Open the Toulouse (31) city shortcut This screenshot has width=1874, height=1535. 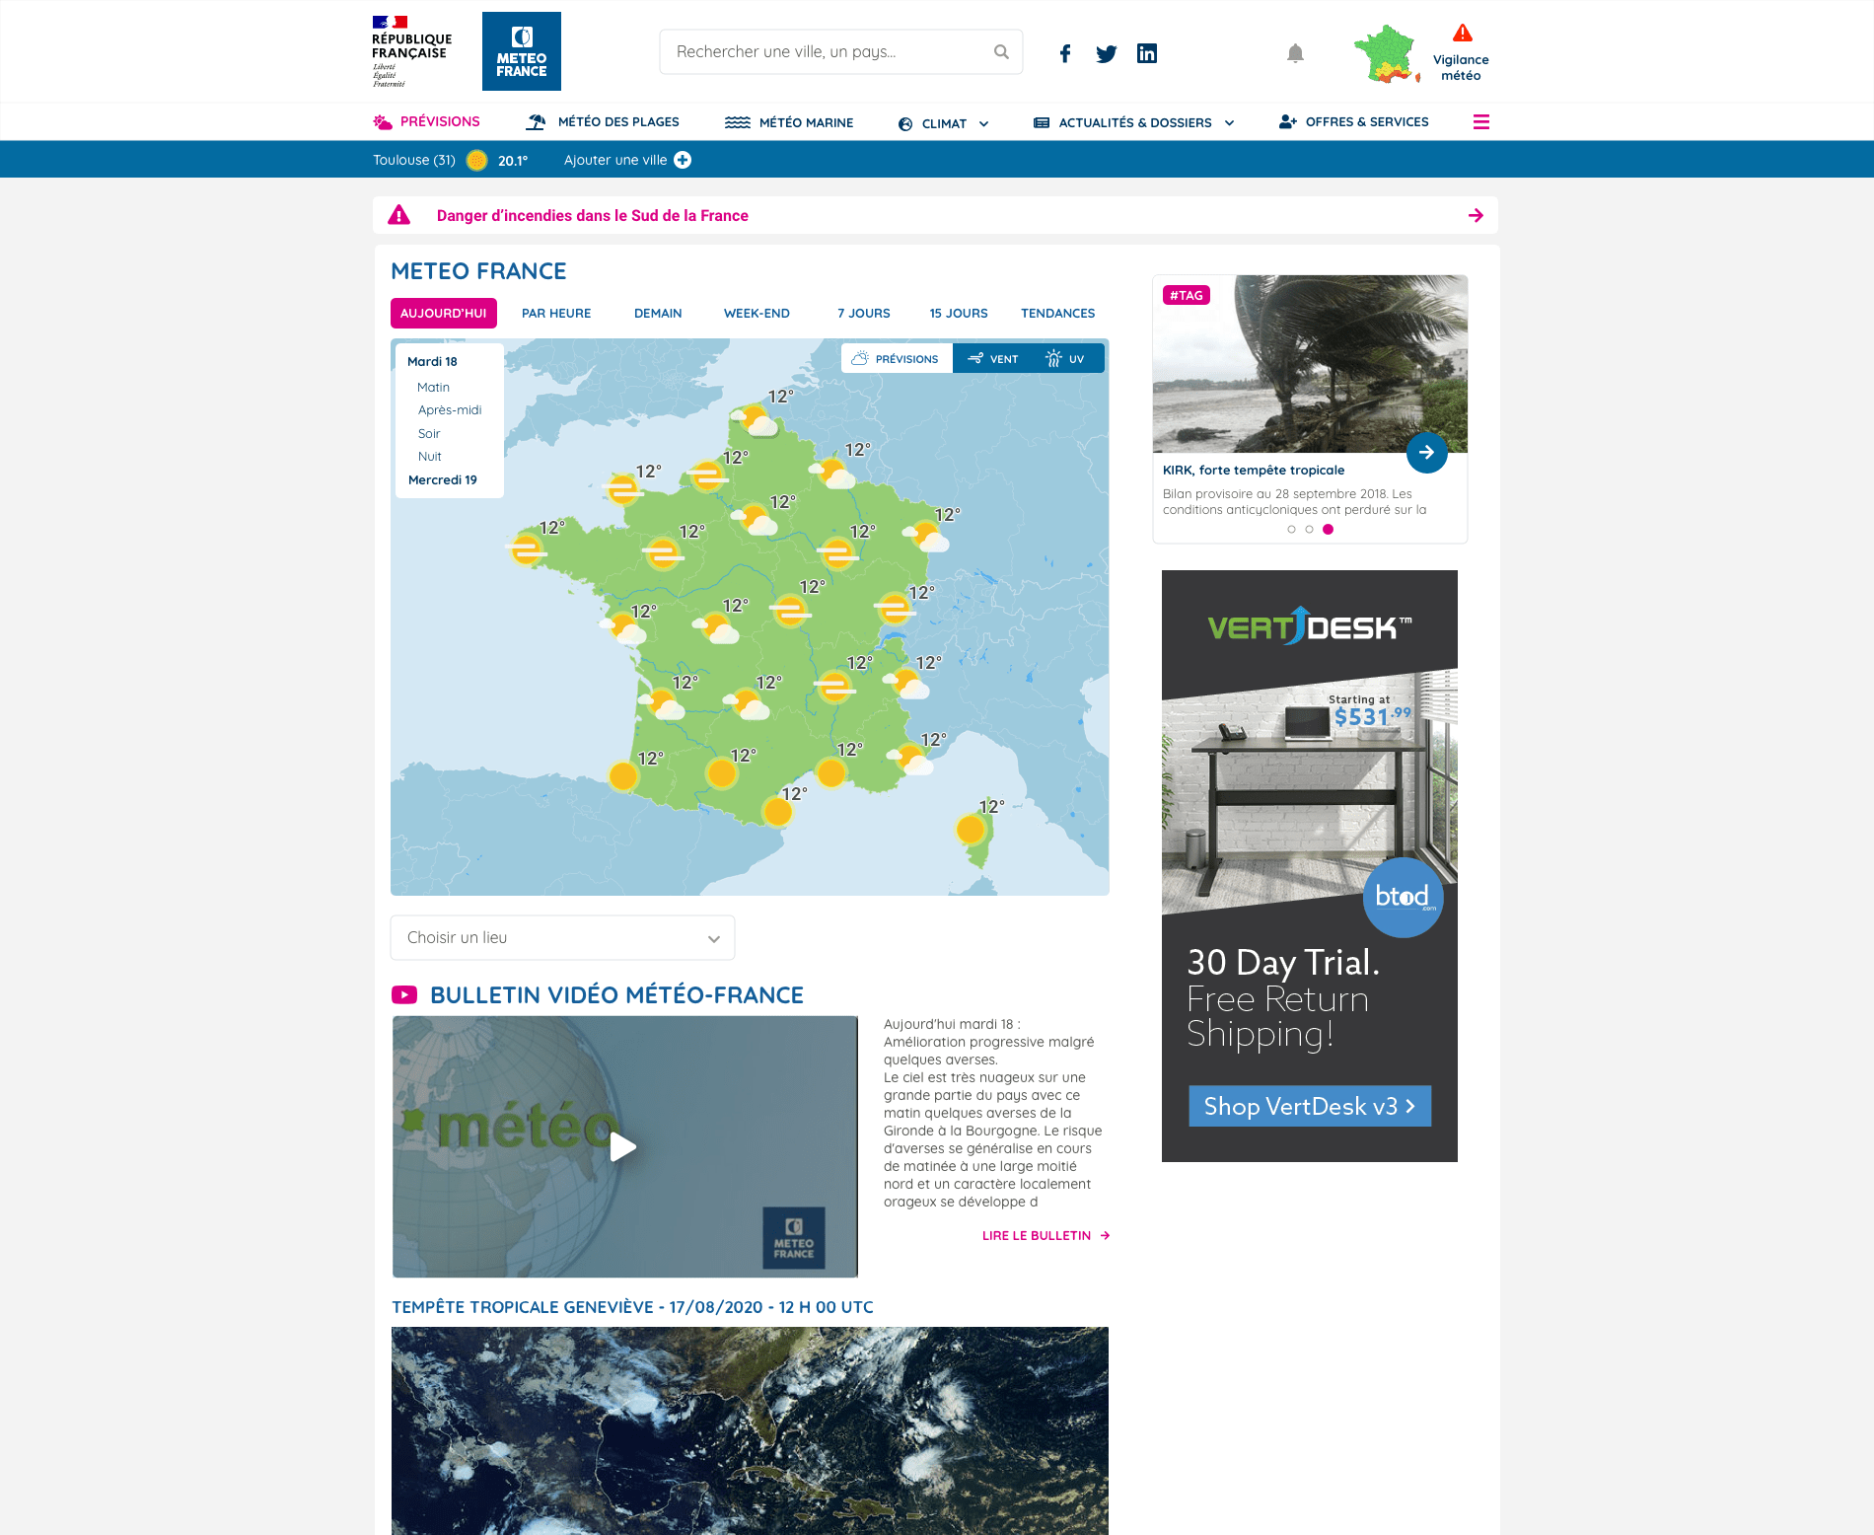(414, 160)
